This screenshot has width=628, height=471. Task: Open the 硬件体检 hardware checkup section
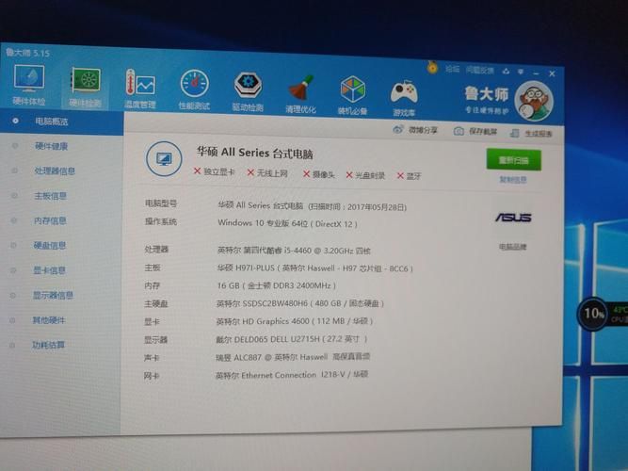click(x=29, y=84)
